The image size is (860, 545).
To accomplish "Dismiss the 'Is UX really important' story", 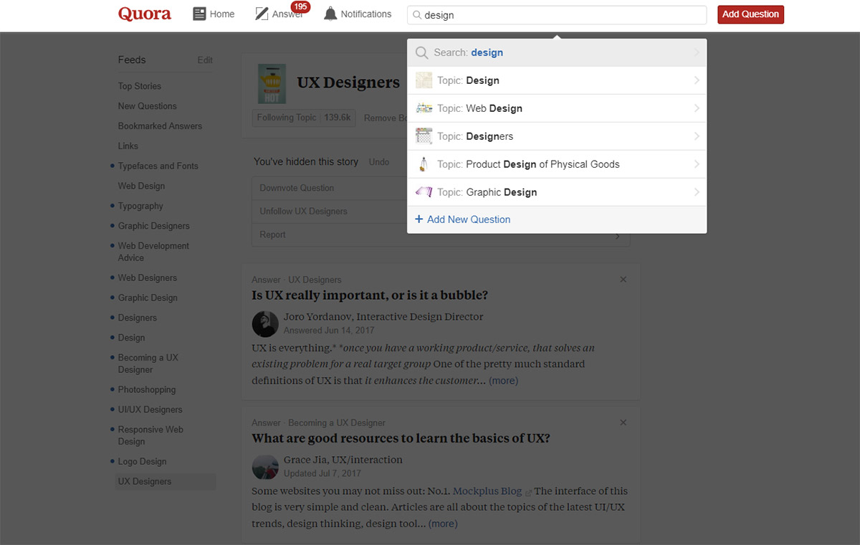I will [x=623, y=280].
